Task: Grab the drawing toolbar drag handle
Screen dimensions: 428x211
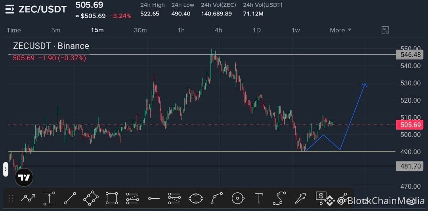Action: 11,198
